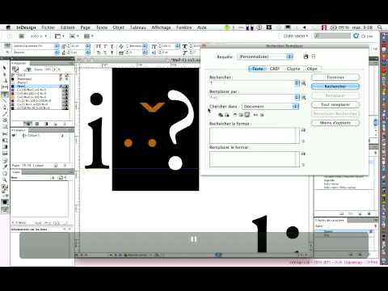Select the Scissors tool in toolbox
Image resolution: width=388 pixels, height=291 pixels.
pyautogui.click(x=5, y=134)
